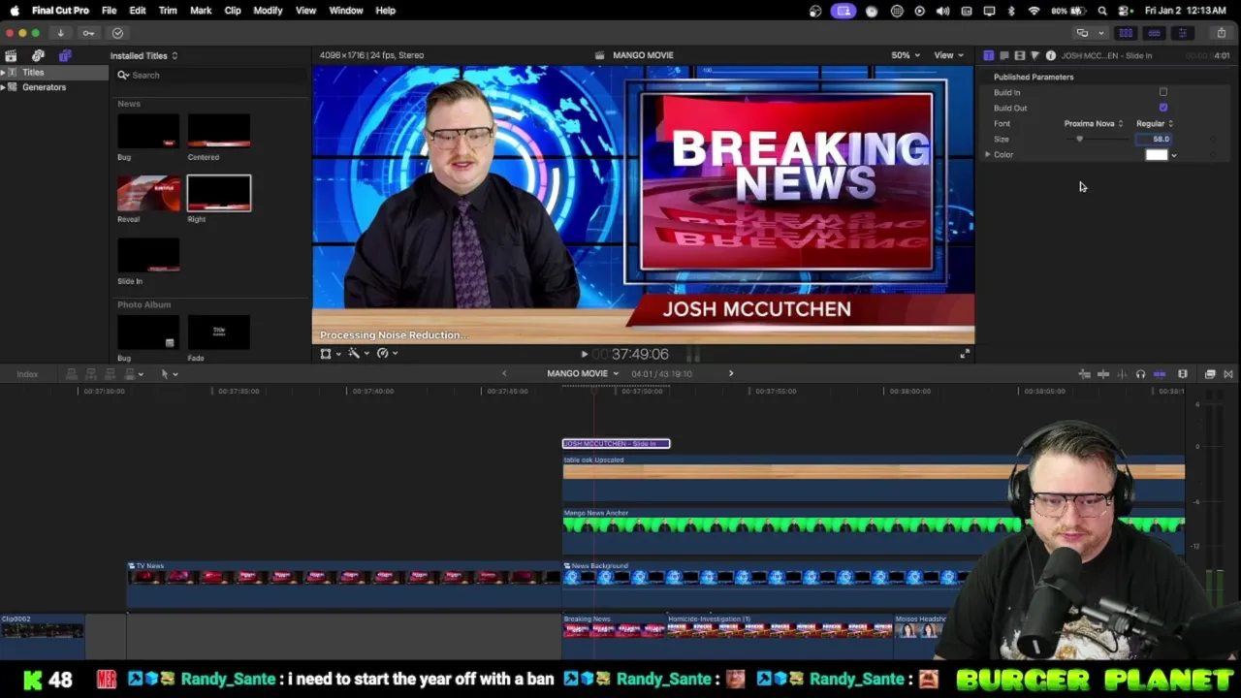Open the Select tool popup in timeline
Viewport: 1241px width, 698px height.
[169, 374]
